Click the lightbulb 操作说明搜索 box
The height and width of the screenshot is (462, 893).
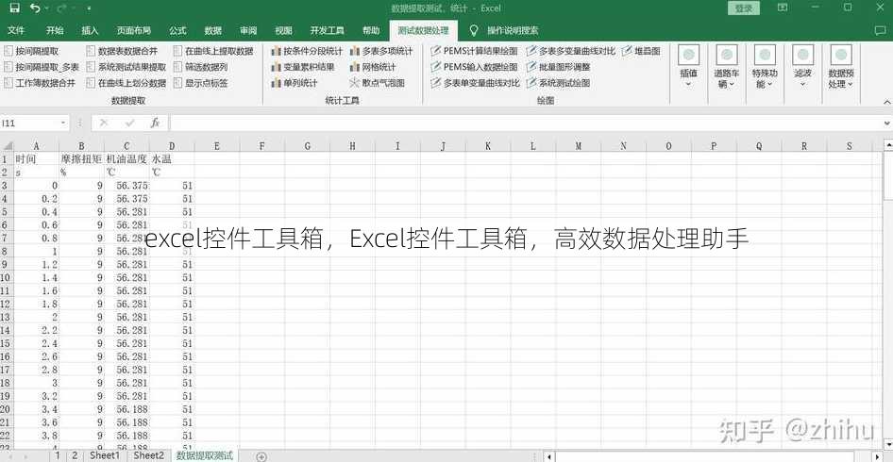click(x=503, y=30)
